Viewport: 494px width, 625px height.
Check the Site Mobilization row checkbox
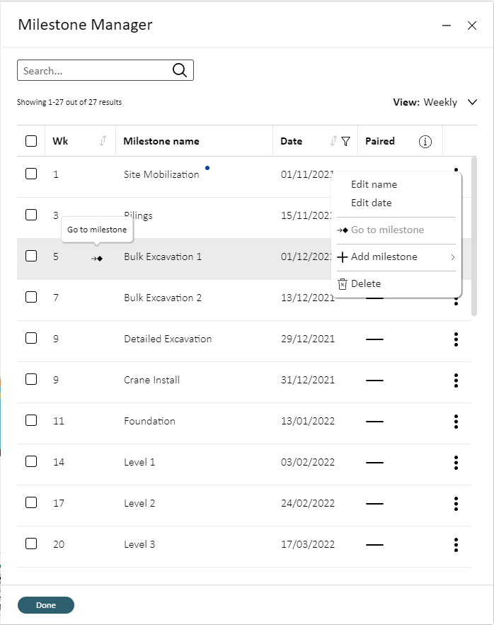[x=31, y=174]
